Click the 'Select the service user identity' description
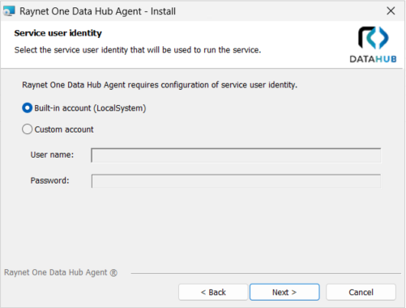406x308 pixels. (138, 50)
